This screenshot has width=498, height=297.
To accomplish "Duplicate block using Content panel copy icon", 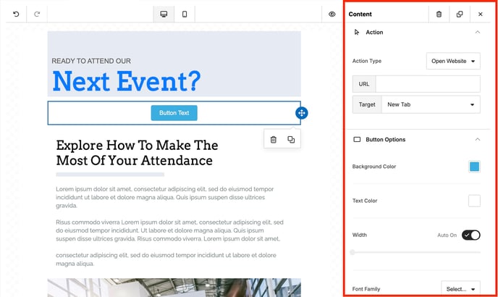I will [x=460, y=14].
